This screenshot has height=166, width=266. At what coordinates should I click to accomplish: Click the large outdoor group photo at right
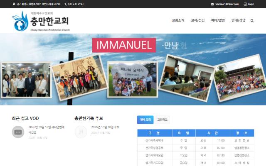[x=240, y=78]
